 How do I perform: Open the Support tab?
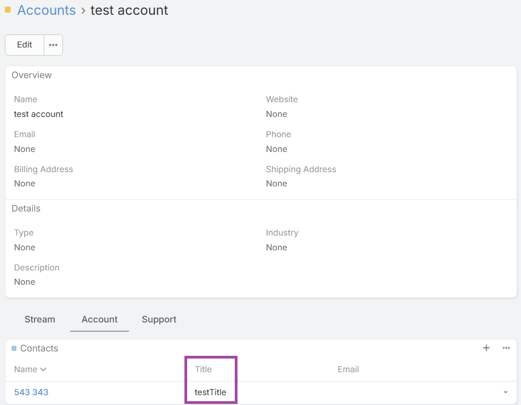pyautogui.click(x=159, y=319)
